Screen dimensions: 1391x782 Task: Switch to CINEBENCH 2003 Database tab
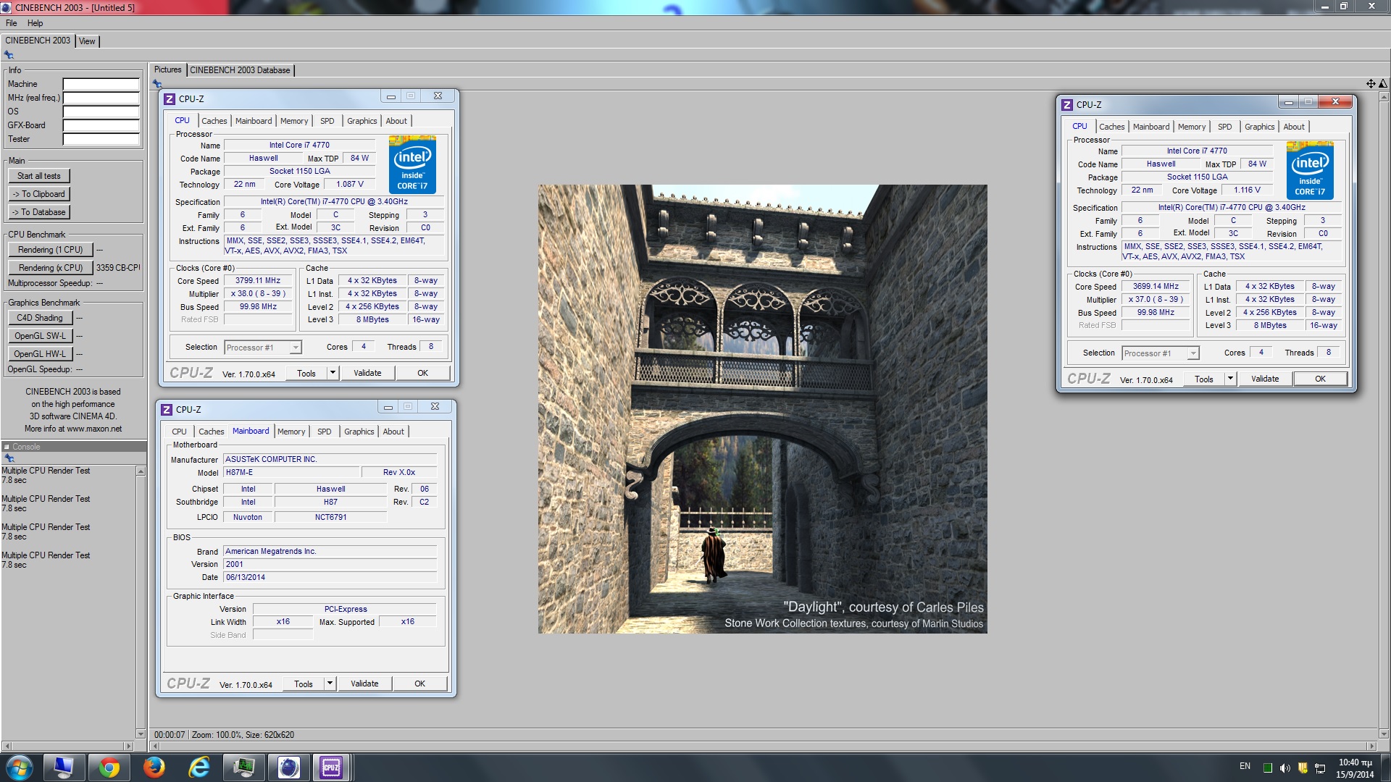pos(240,70)
